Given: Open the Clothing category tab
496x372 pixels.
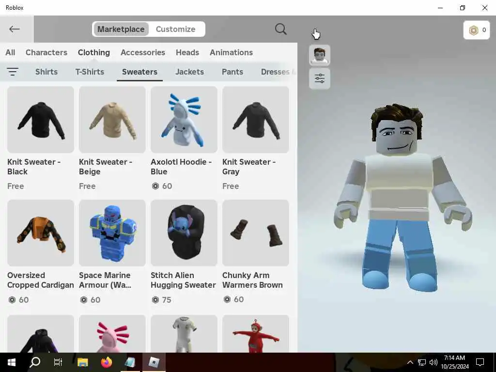Looking at the screenshot, I should [94, 52].
